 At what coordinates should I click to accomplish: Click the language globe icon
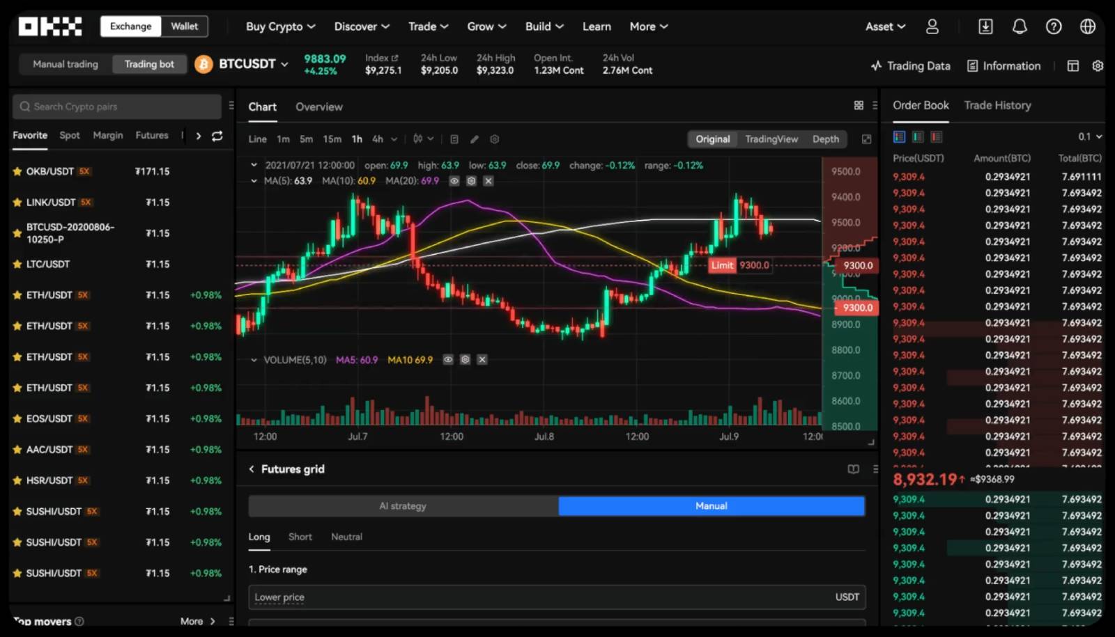(1088, 26)
